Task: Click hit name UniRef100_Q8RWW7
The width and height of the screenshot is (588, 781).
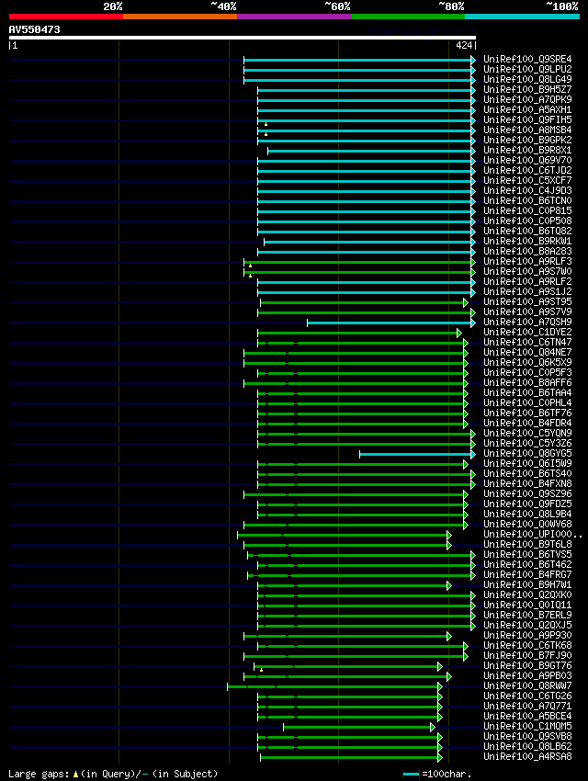Action: [x=527, y=685]
